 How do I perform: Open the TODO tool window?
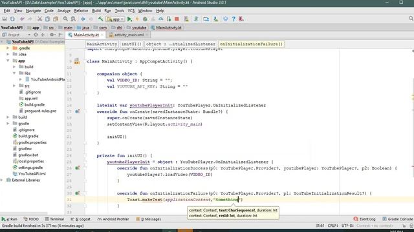(31, 219)
